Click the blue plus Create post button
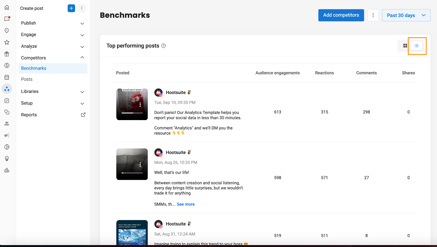 click(x=71, y=8)
